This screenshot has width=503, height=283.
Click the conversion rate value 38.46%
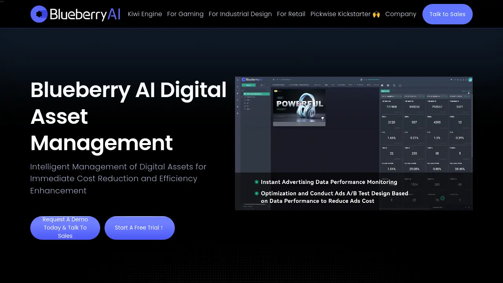(x=460, y=169)
